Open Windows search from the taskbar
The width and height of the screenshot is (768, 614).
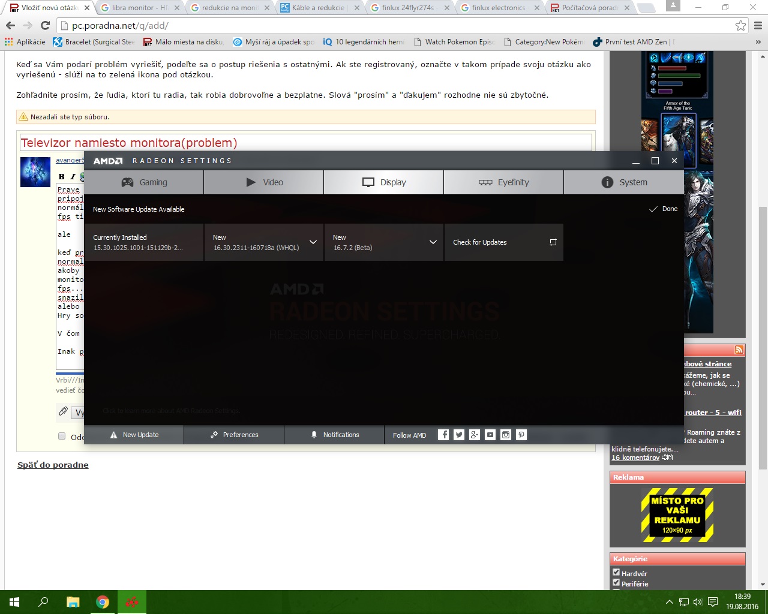[x=43, y=602]
